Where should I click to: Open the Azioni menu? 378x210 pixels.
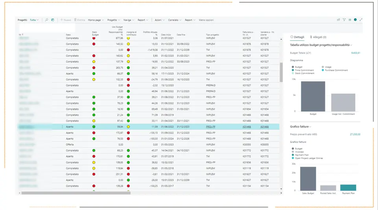click(x=160, y=20)
